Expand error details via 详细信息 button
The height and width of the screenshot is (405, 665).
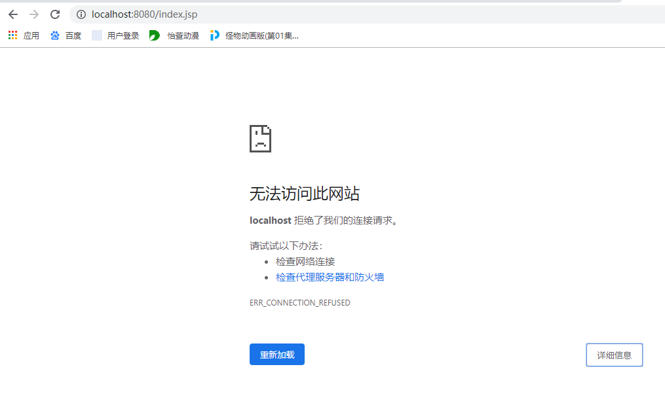[x=613, y=354]
